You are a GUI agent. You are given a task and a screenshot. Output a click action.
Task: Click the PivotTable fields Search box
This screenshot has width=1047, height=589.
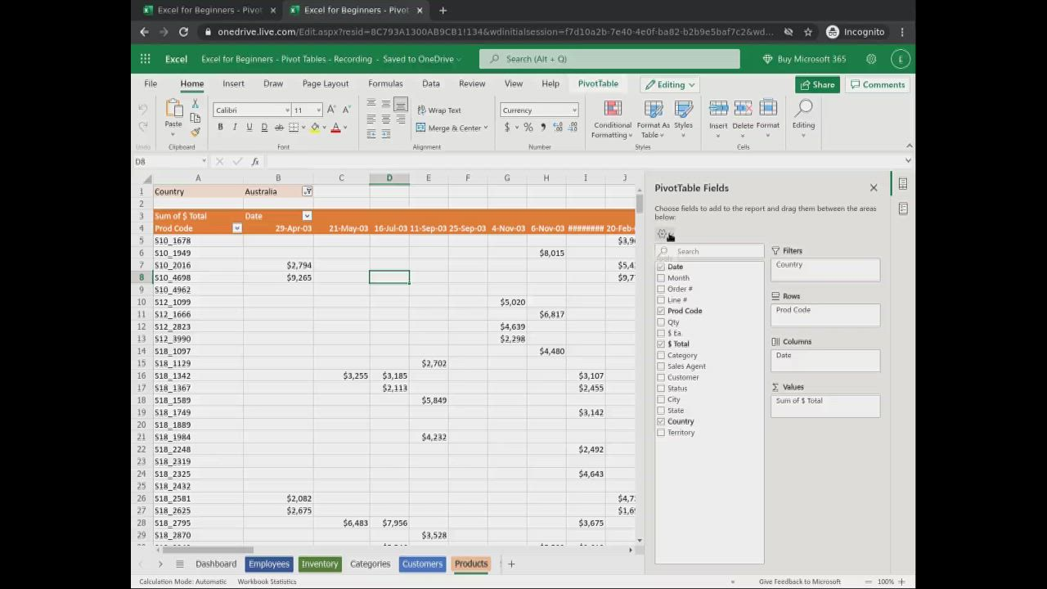point(710,252)
